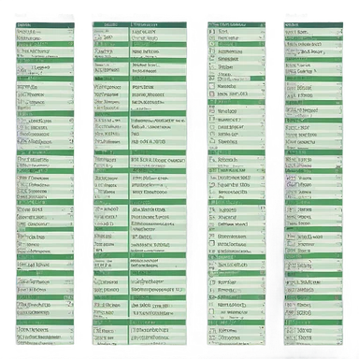Expand the arrow at the right end of the first panel's first row
The width and height of the screenshot is (359, 359).
[71, 32]
